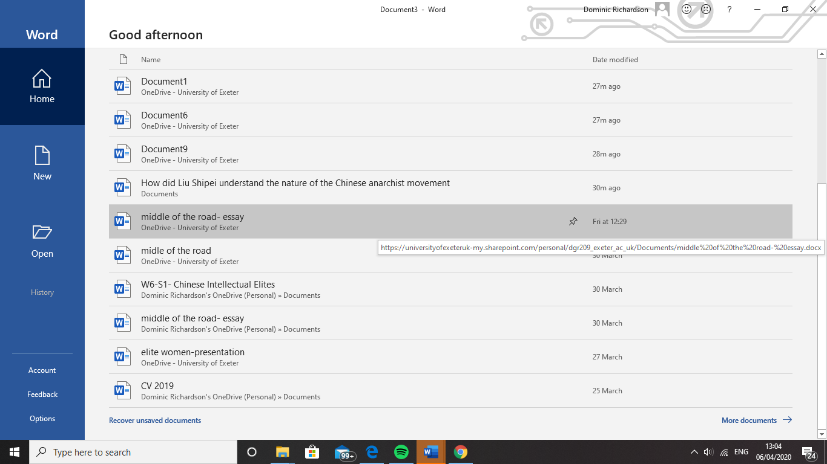Click the user profile picture icon
This screenshot has width=827, height=464.
pyautogui.click(x=662, y=9)
